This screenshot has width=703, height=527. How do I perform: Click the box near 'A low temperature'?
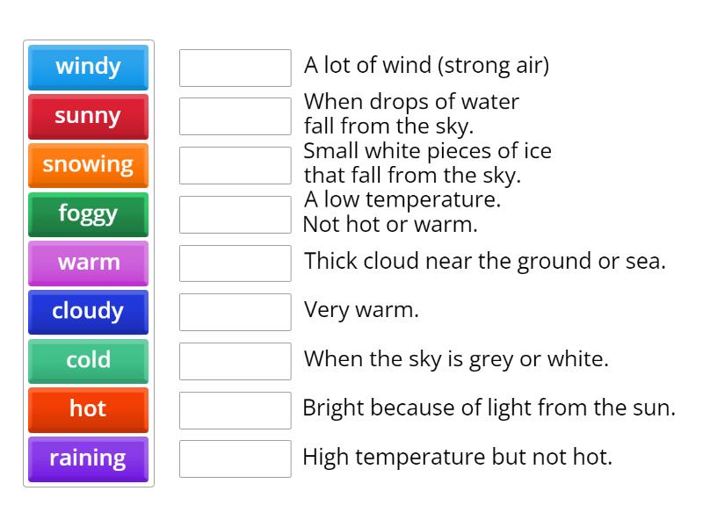[x=235, y=212]
